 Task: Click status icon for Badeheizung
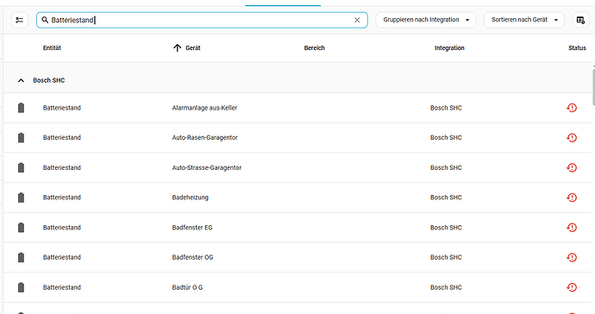click(572, 198)
